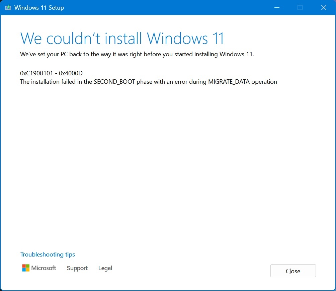Exit Setup using the X button
The height and width of the screenshot is (291, 336).
point(323,7)
